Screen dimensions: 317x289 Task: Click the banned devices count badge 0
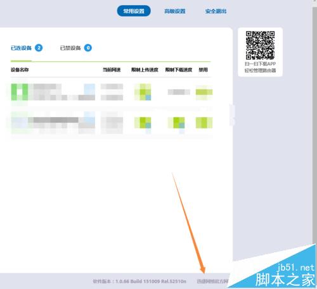(x=88, y=48)
